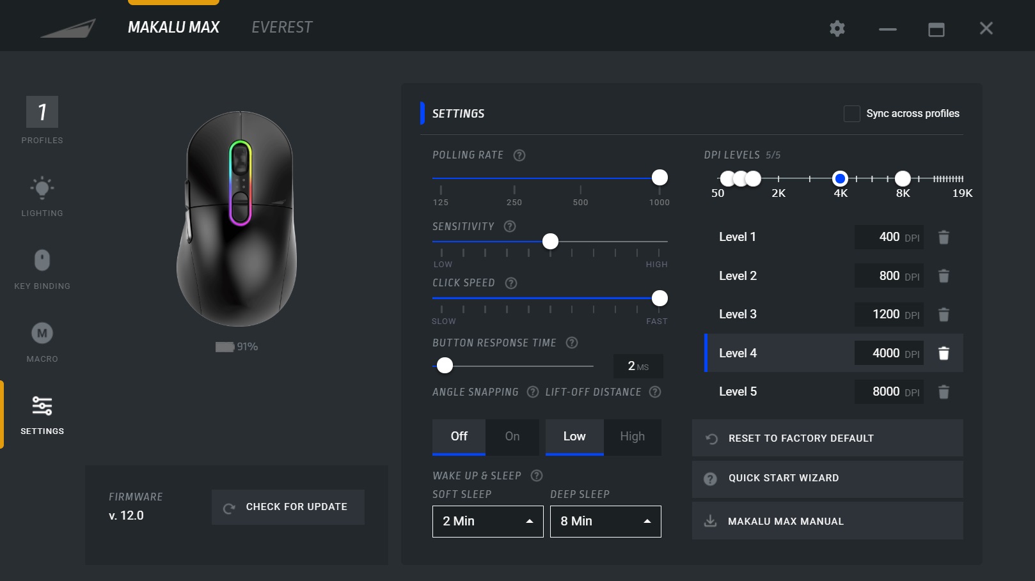
Task: Click the 2K label on DPI scale
Action: [x=778, y=194]
